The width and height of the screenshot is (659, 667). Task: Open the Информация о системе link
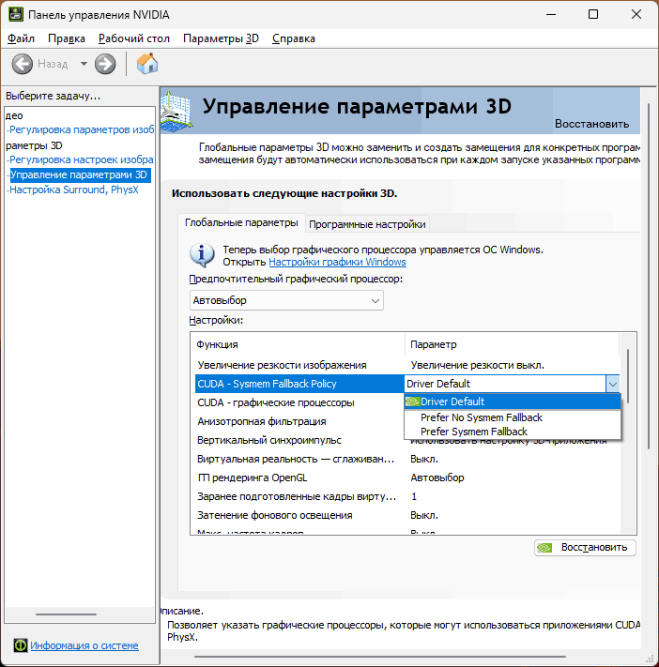[84, 645]
